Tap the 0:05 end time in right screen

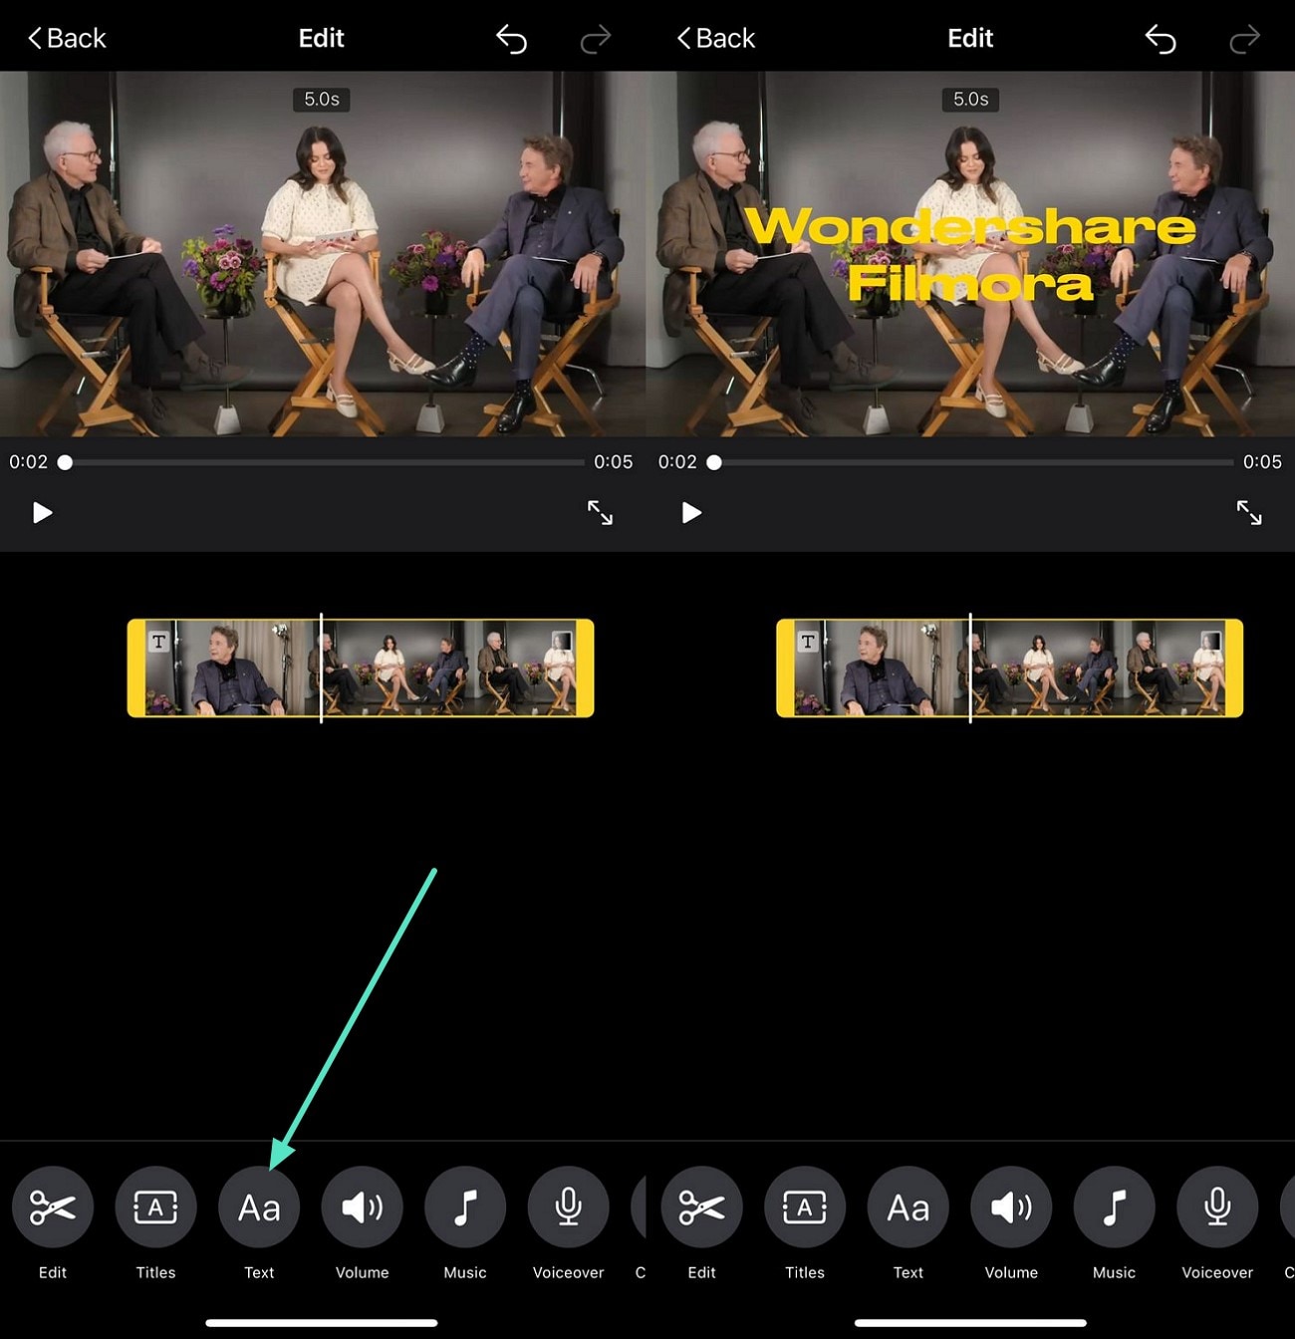(1262, 462)
